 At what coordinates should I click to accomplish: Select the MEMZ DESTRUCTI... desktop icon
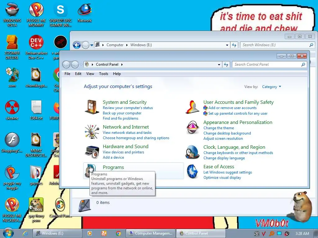pos(36,145)
